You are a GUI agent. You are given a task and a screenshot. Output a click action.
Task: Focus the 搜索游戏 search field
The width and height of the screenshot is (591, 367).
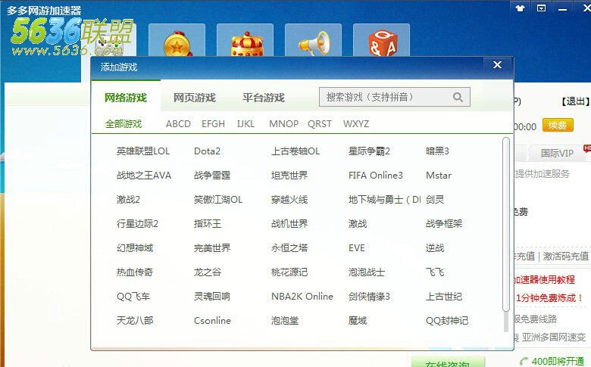coord(394,97)
